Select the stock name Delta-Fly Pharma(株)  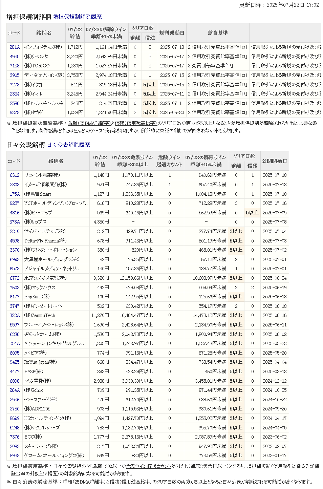point(45,241)
